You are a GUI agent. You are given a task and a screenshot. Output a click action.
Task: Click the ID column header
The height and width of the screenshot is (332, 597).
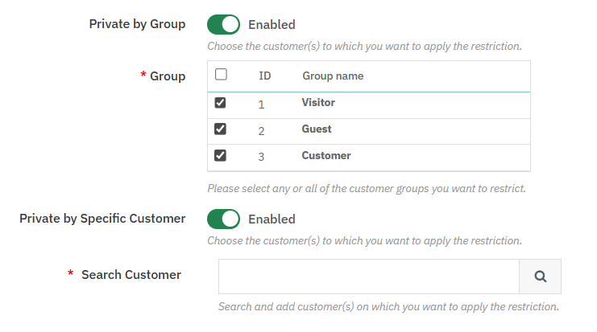(264, 76)
